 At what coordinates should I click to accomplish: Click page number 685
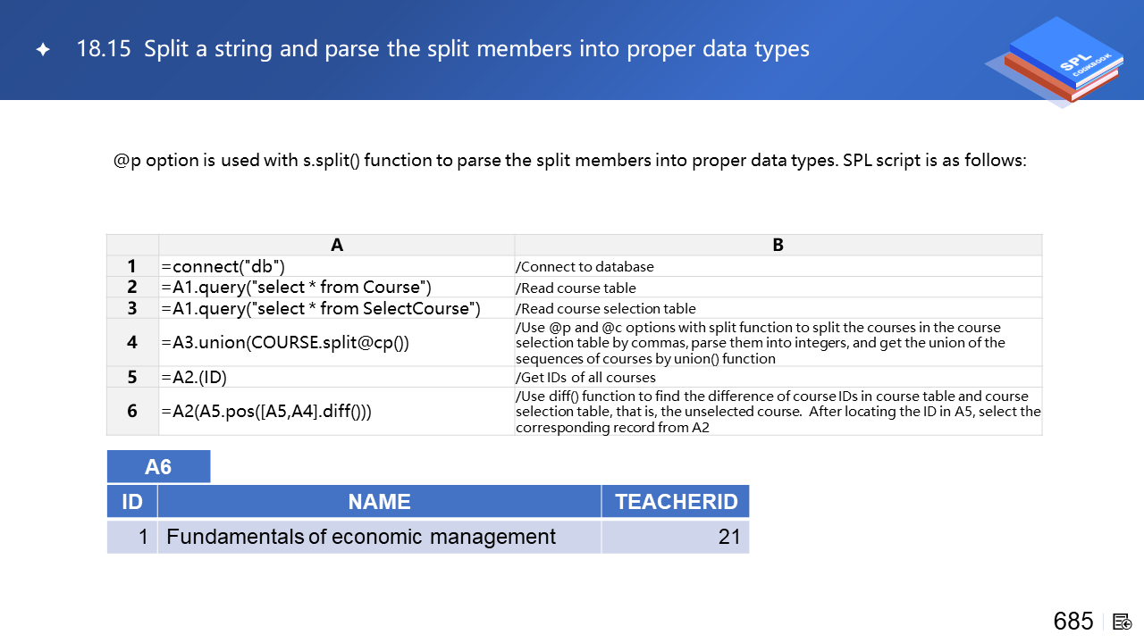(x=1072, y=622)
